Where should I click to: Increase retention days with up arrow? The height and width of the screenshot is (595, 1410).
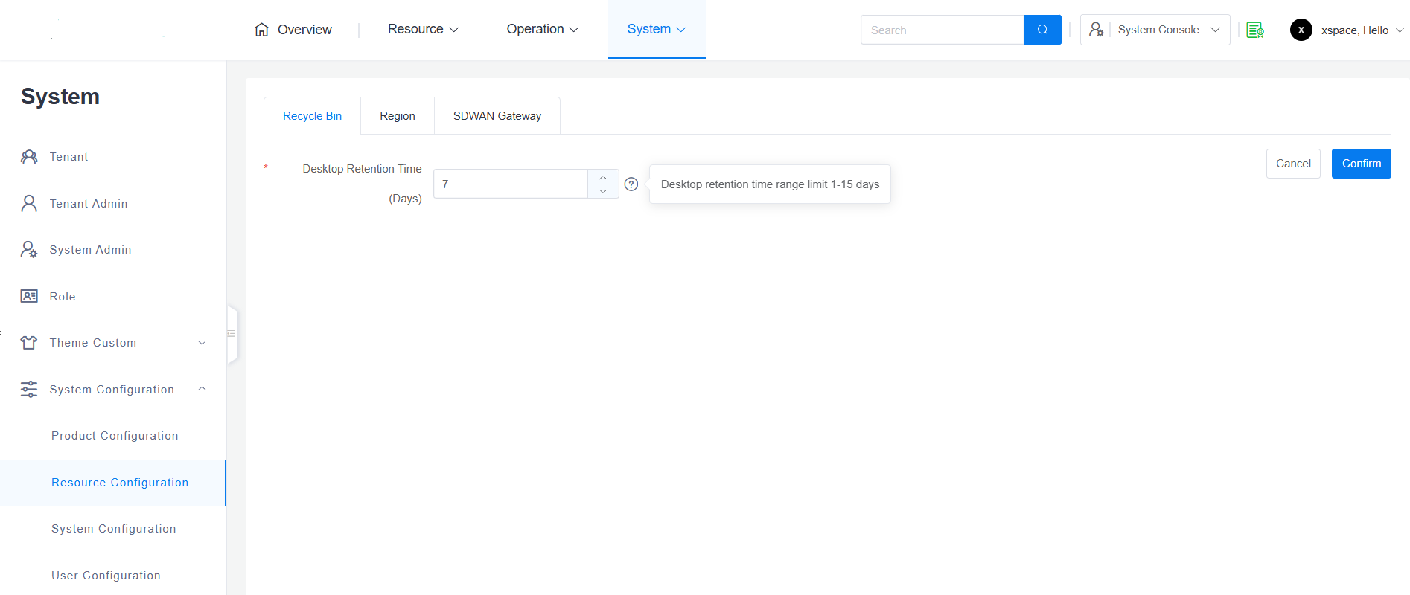(603, 177)
